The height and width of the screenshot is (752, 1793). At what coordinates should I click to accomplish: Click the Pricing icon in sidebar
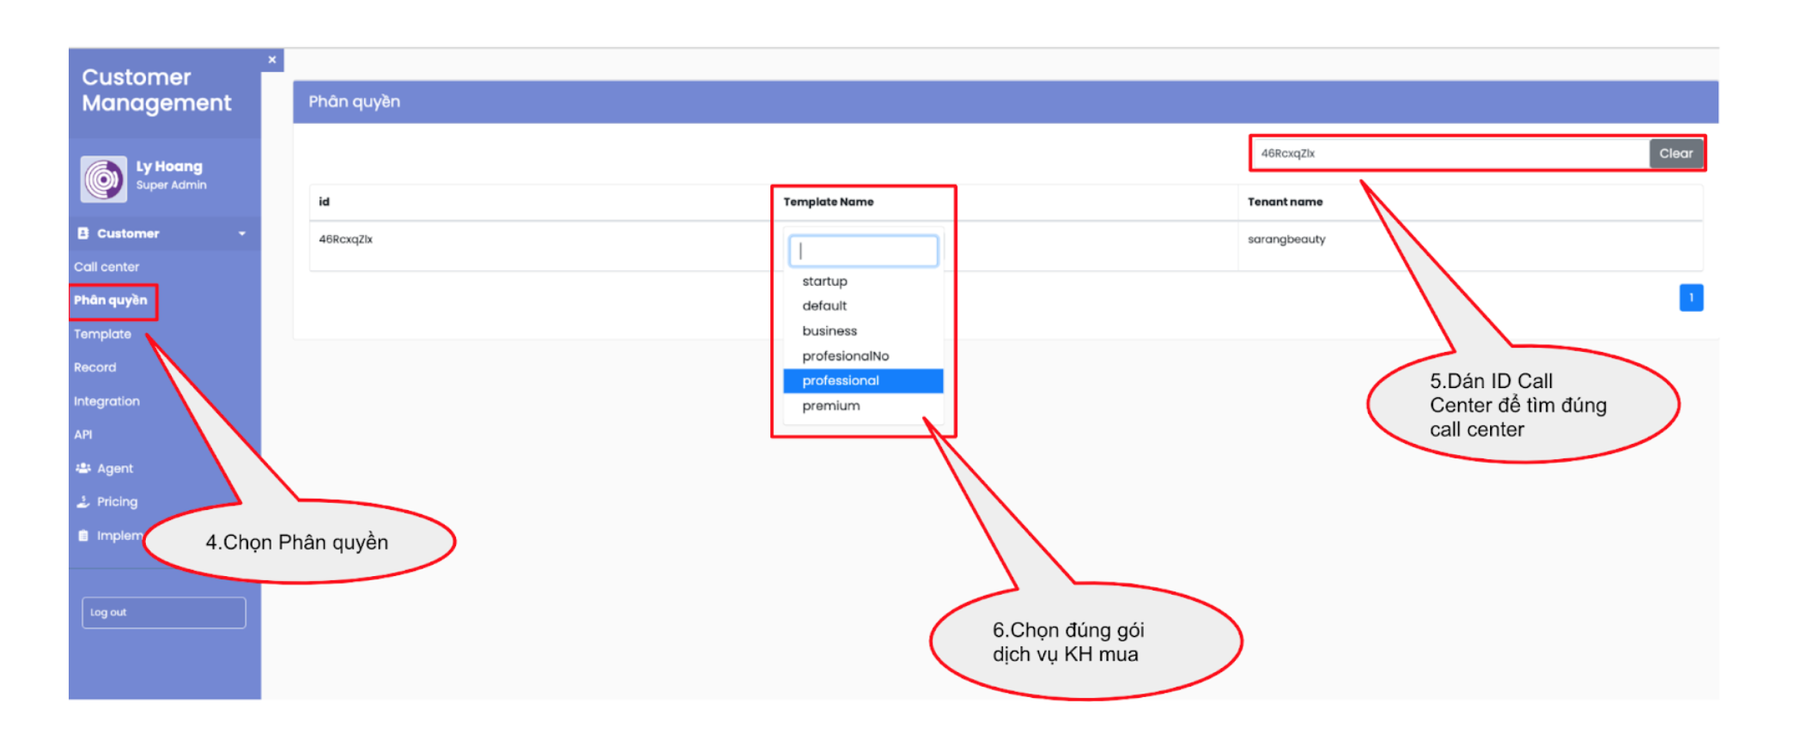tap(83, 502)
